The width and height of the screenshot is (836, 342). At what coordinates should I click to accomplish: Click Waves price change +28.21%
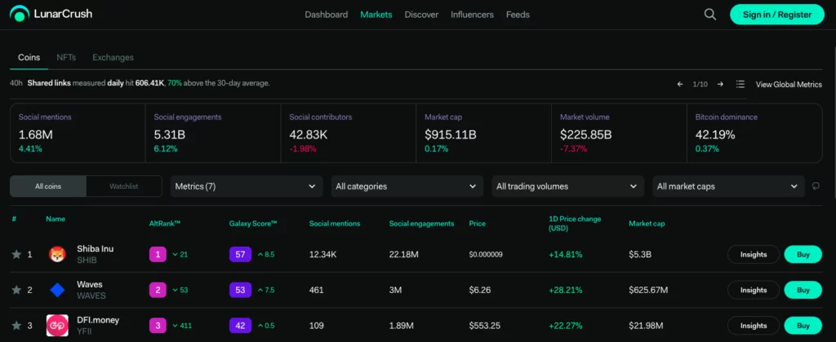(x=566, y=290)
